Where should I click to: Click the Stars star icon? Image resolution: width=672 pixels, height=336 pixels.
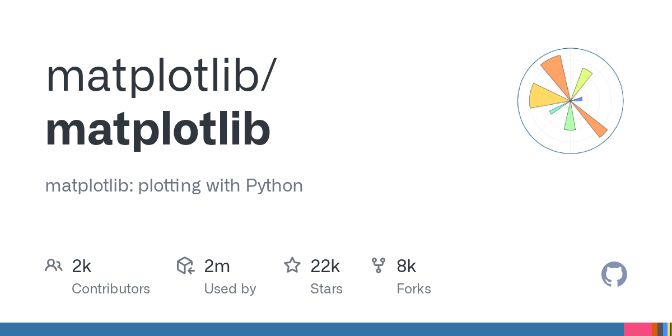[x=292, y=265]
